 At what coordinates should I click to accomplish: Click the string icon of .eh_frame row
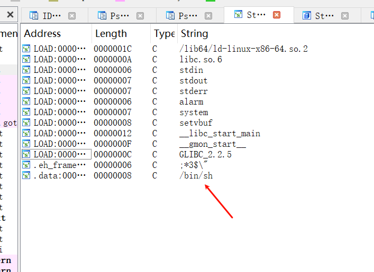point(26,165)
